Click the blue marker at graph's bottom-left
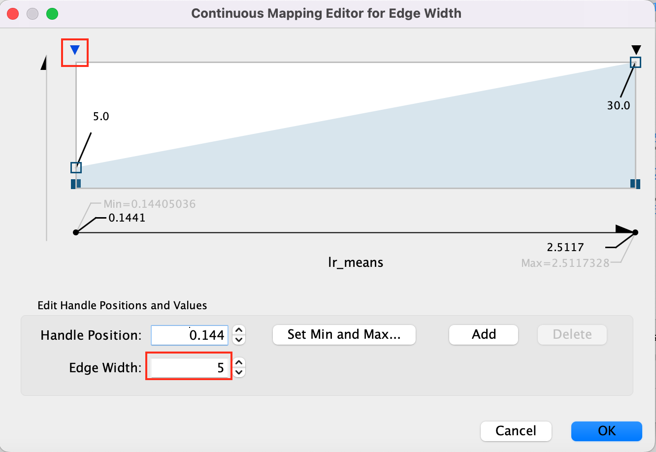656x452 pixels. coord(76,184)
